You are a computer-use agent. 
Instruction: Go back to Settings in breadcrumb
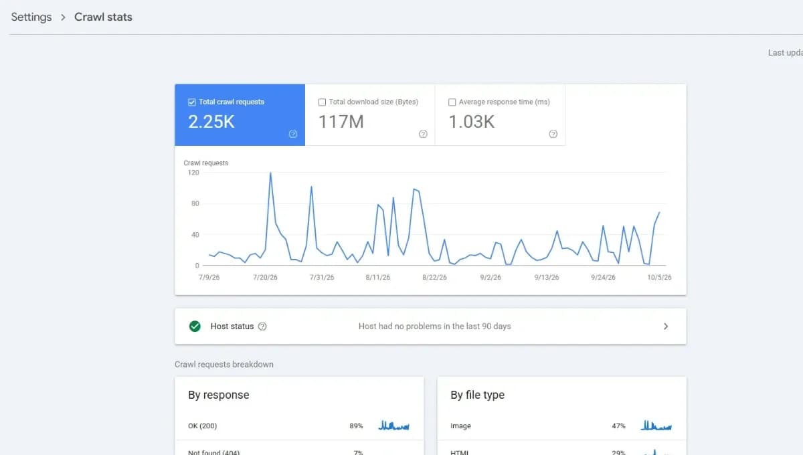(31, 17)
